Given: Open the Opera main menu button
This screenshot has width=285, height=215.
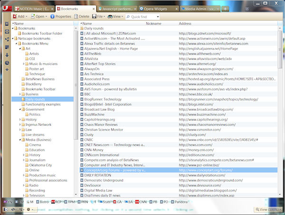Looking at the screenshot, I should pos(7,9).
